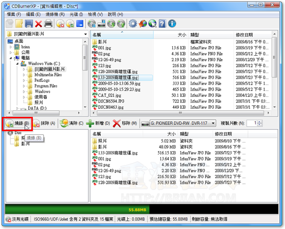The height and width of the screenshot is (229, 285).
Task: Collapse the Windows Vista (C:) node
Action: coord(17,64)
